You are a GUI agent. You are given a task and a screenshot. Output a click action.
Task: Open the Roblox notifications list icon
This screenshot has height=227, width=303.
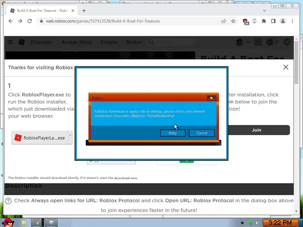coord(258,42)
